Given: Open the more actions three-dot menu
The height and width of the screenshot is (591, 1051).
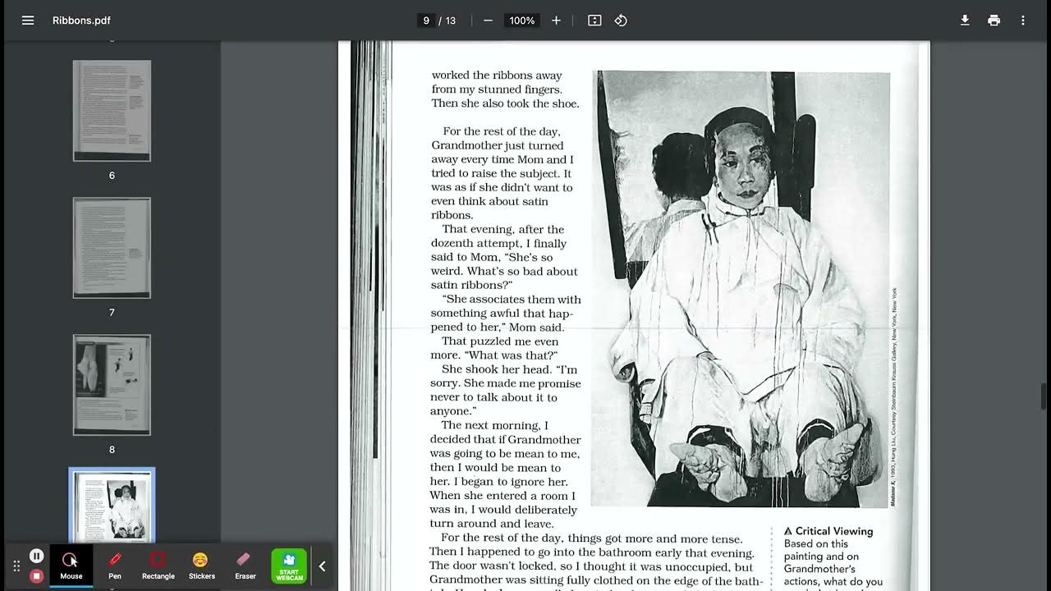Looking at the screenshot, I should (1022, 21).
